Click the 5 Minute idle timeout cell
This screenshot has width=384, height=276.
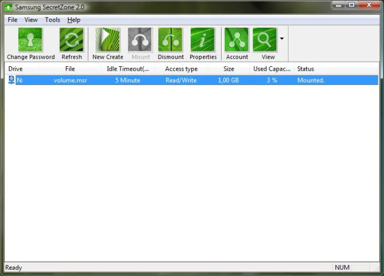(x=128, y=80)
